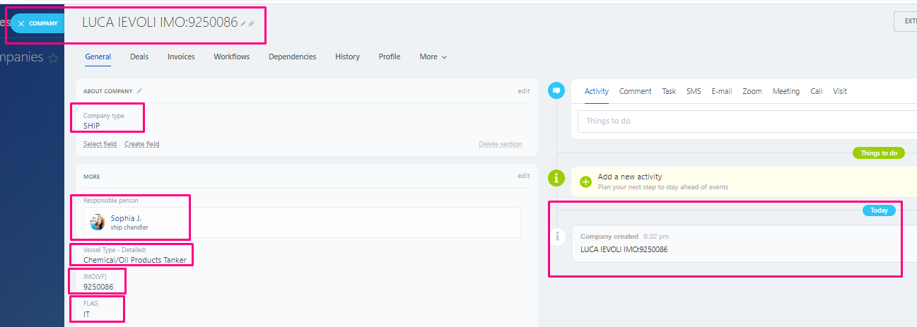917x327 pixels.
Task: Click the Create field link
Action: [141, 144]
